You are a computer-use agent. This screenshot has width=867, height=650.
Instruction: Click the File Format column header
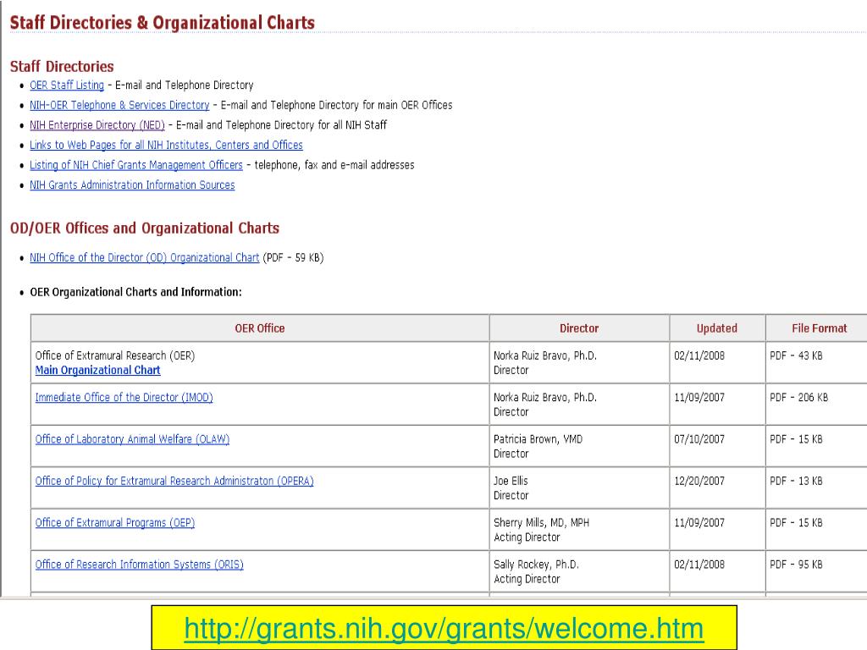pyautogui.click(x=819, y=328)
